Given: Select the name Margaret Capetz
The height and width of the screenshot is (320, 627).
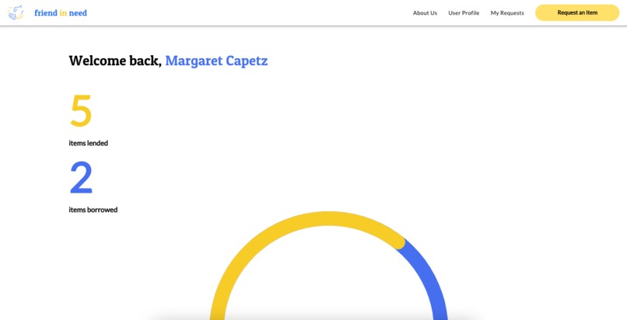Looking at the screenshot, I should coord(216,61).
